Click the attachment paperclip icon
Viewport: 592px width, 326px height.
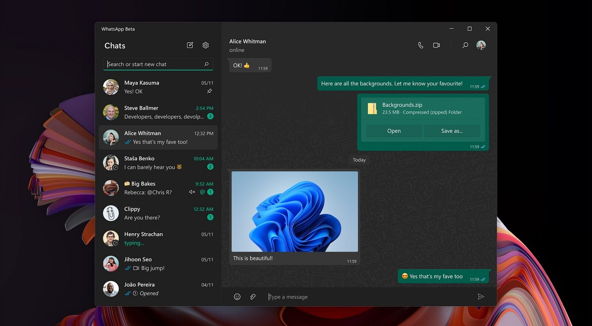point(253,297)
